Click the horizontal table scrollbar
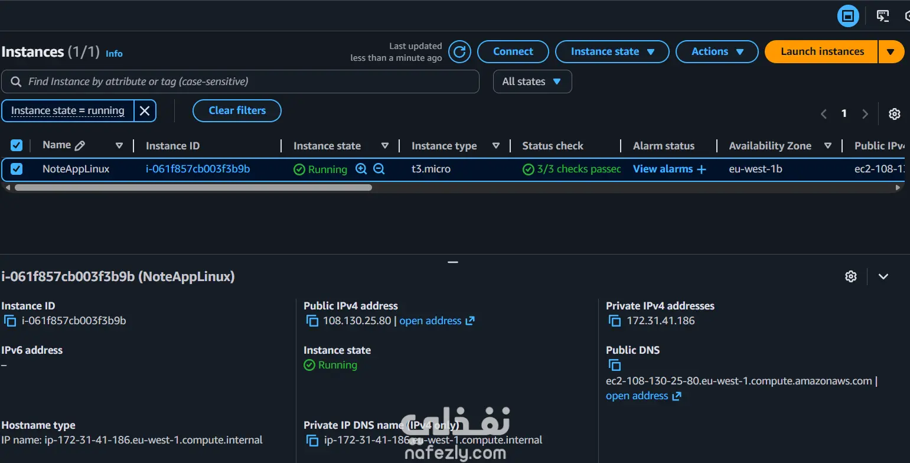Viewport: 910px width, 463px height. pyautogui.click(x=193, y=187)
